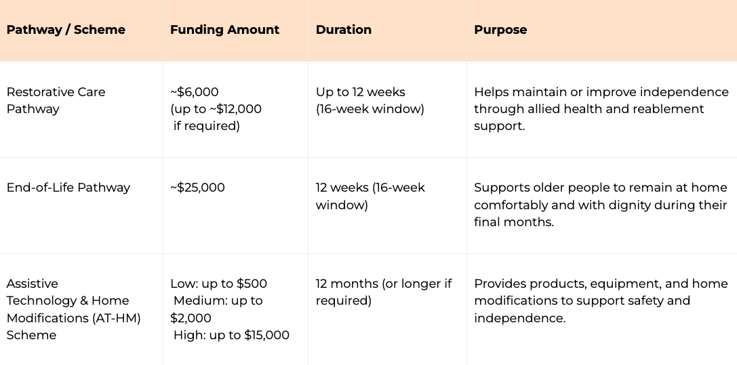Click the 12 weeks (16-week window) cell
The height and width of the screenshot is (365, 737).
(370, 196)
